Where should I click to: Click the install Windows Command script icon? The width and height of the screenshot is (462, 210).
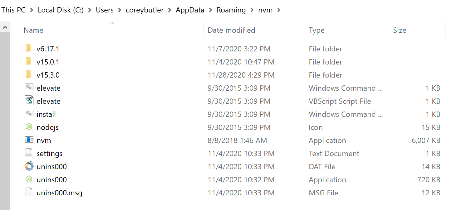(x=28, y=114)
